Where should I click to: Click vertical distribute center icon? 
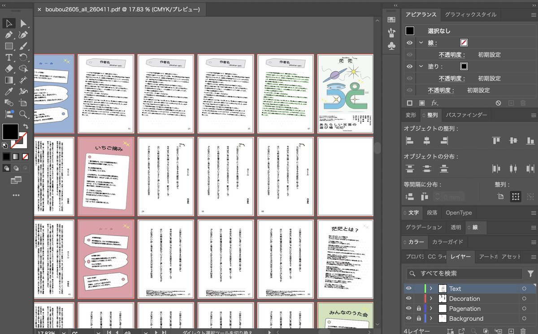(426, 169)
